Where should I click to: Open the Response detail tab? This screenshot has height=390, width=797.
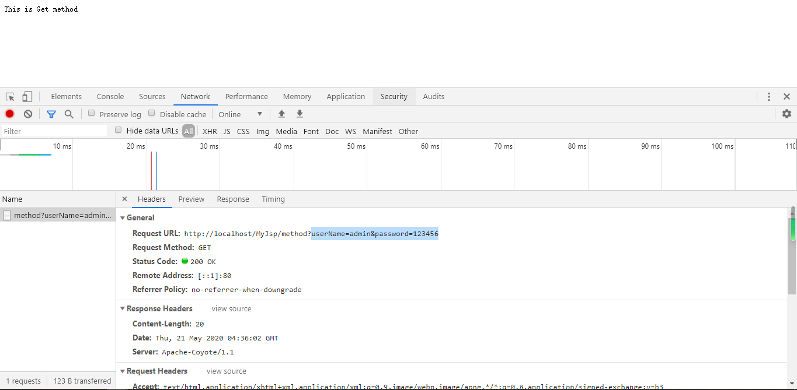233,199
